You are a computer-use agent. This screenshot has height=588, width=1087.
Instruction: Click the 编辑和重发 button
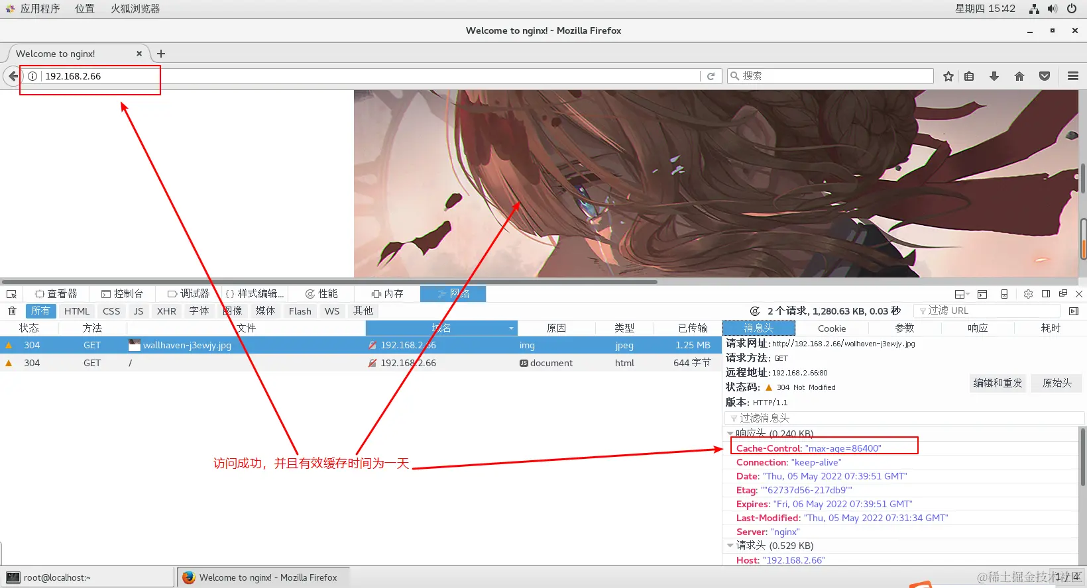pyautogui.click(x=998, y=383)
